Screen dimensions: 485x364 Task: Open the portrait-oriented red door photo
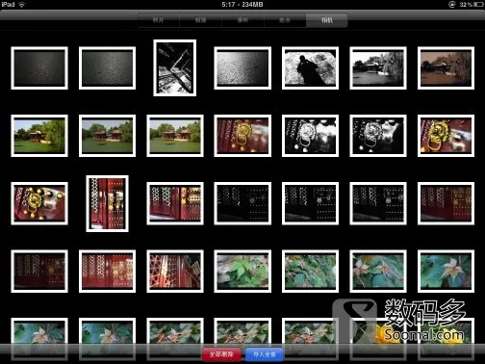[x=107, y=203]
